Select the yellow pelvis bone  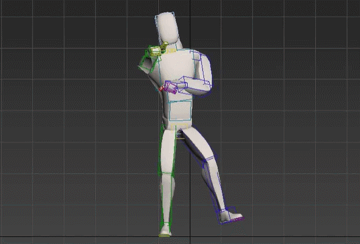point(180,127)
